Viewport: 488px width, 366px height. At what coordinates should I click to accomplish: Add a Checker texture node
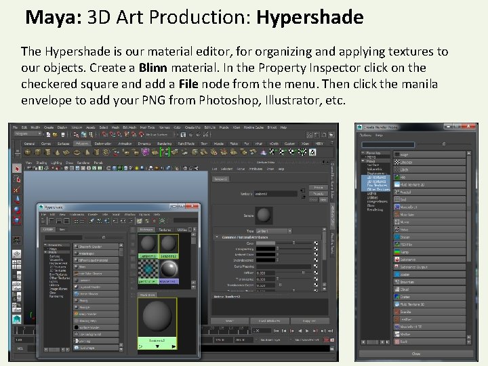click(x=430, y=162)
